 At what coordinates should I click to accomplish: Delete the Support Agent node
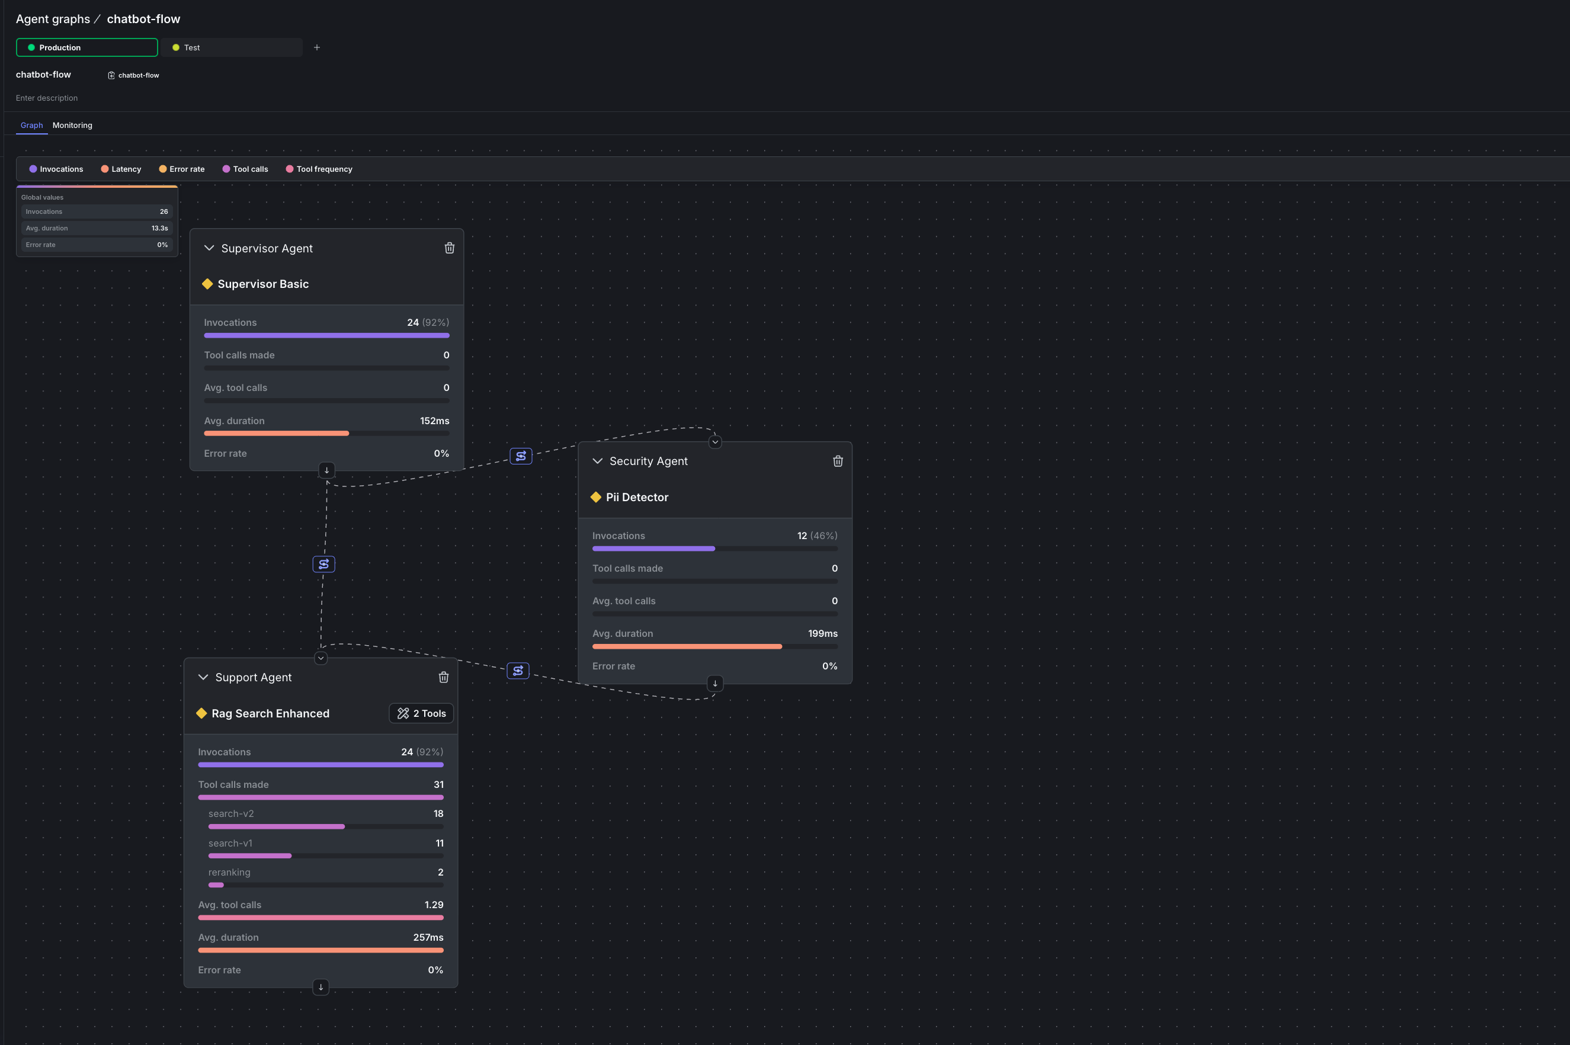[444, 677]
